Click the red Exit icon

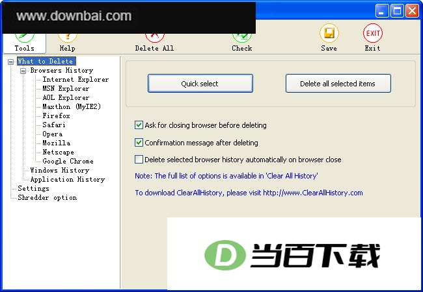tap(372, 33)
